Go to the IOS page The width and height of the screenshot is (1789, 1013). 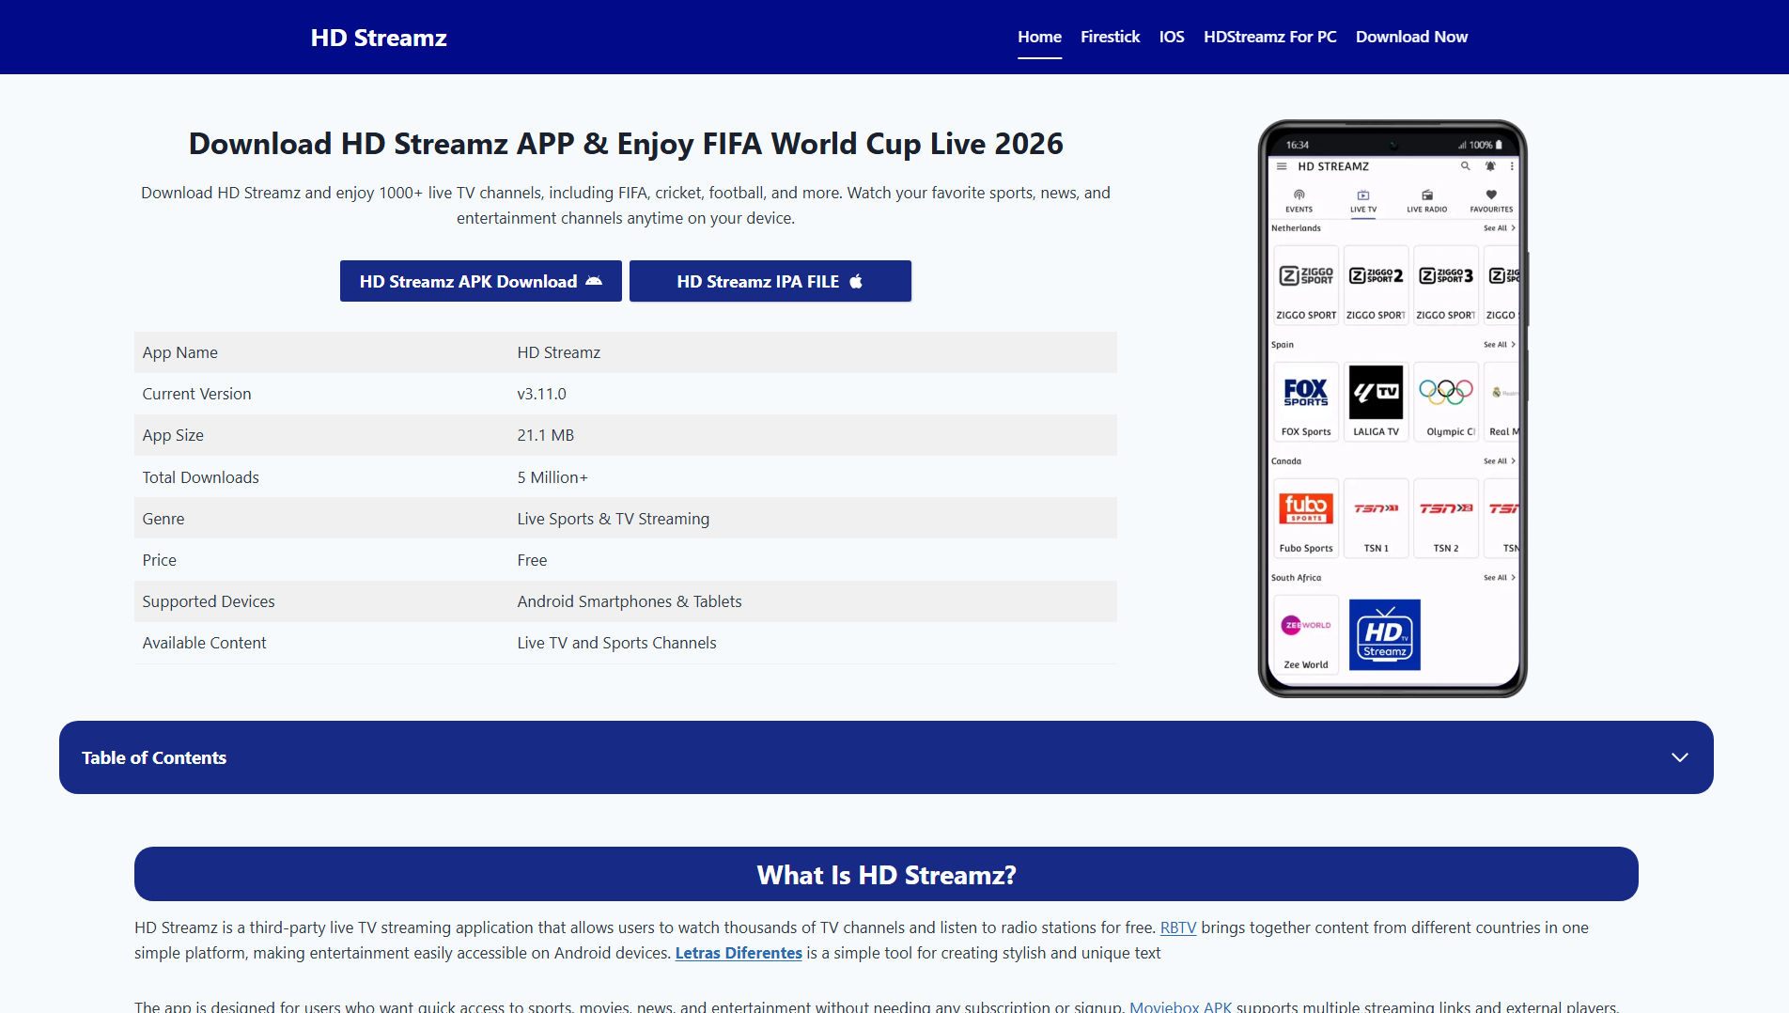1172,37
